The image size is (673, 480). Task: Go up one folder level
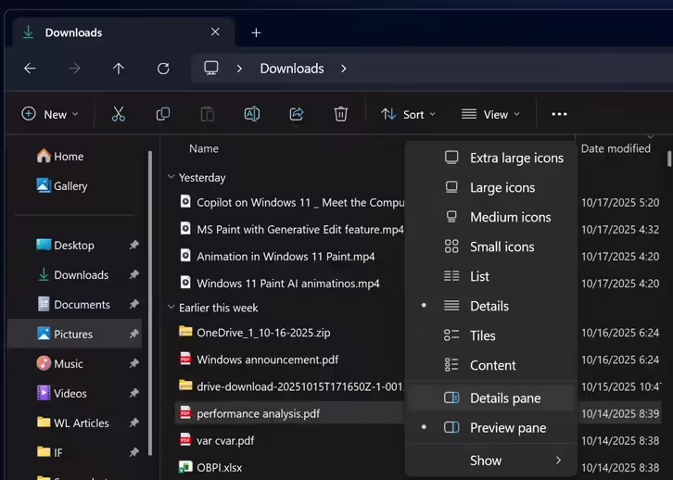click(x=119, y=69)
